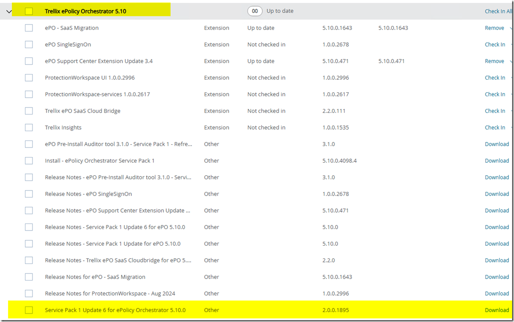Viewport: 514px width, 322px height.
Task: Check in the ePO SingleSignOn extension
Action: [x=495, y=45]
